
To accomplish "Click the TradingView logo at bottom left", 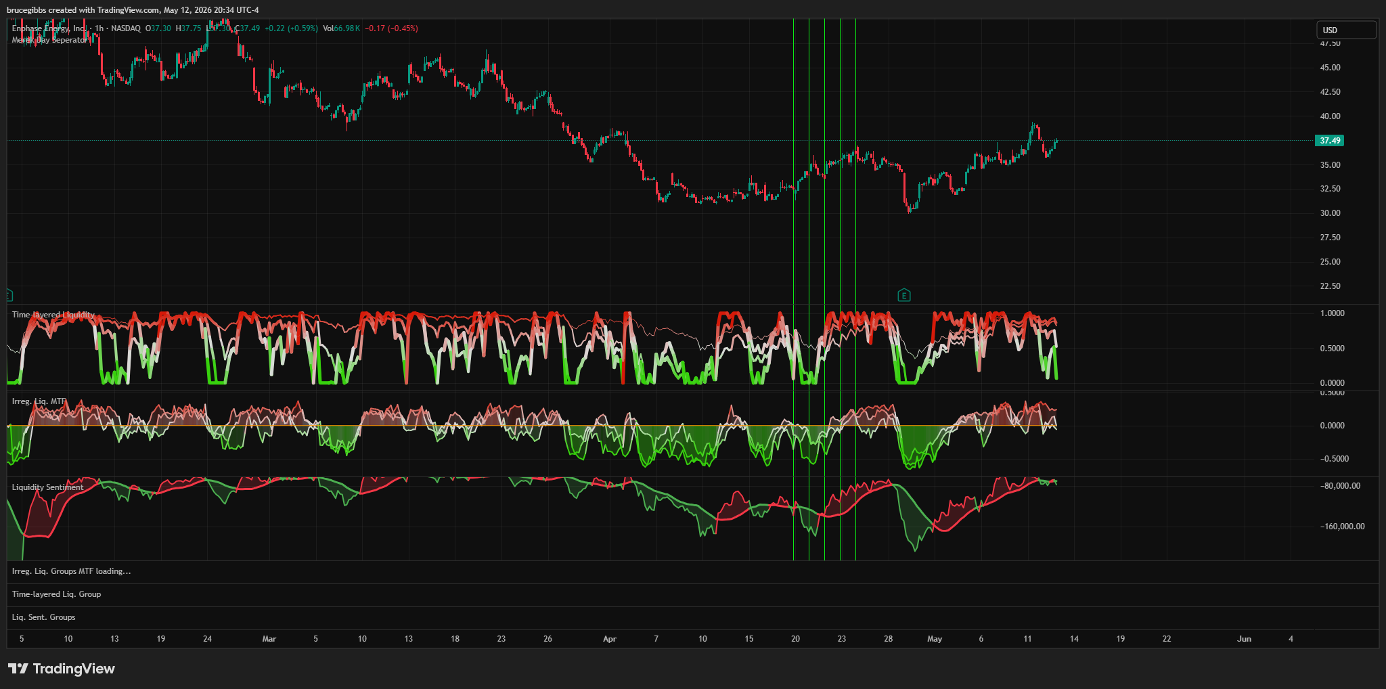I will 62,669.
